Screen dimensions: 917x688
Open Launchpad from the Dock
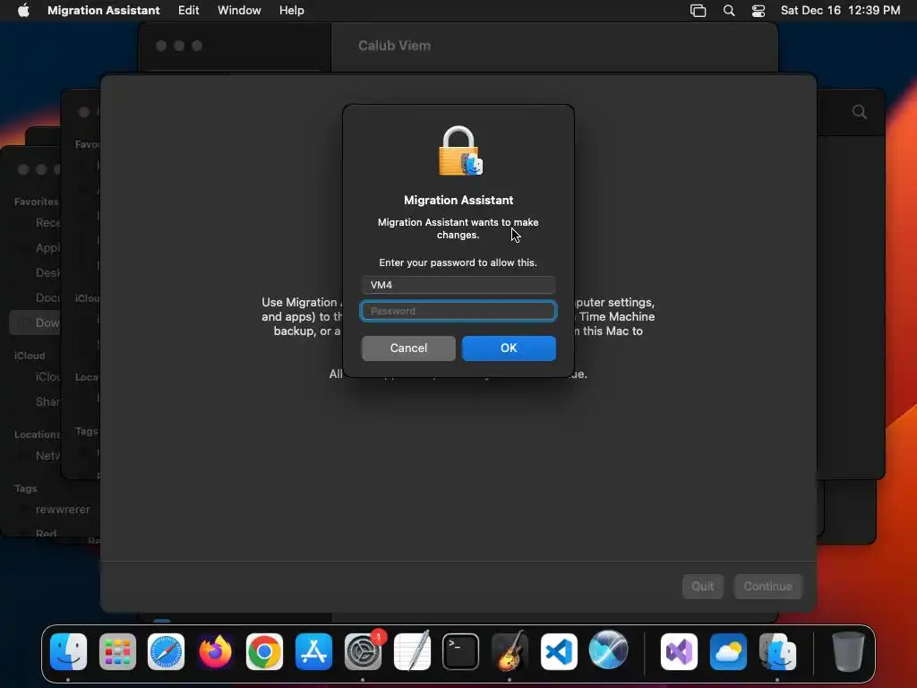[117, 651]
